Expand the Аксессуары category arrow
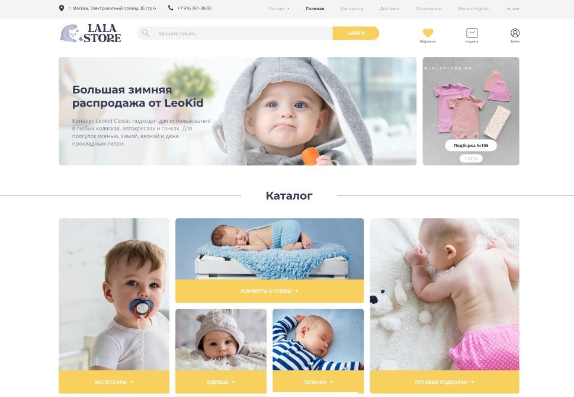This screenshot has height=397, width=574. (x=132, y=382)
